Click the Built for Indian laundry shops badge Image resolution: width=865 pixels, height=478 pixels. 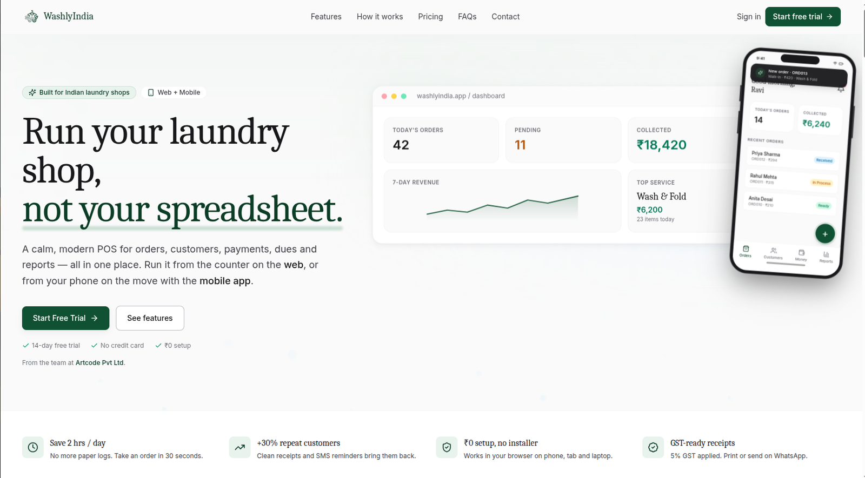point(79,92)
